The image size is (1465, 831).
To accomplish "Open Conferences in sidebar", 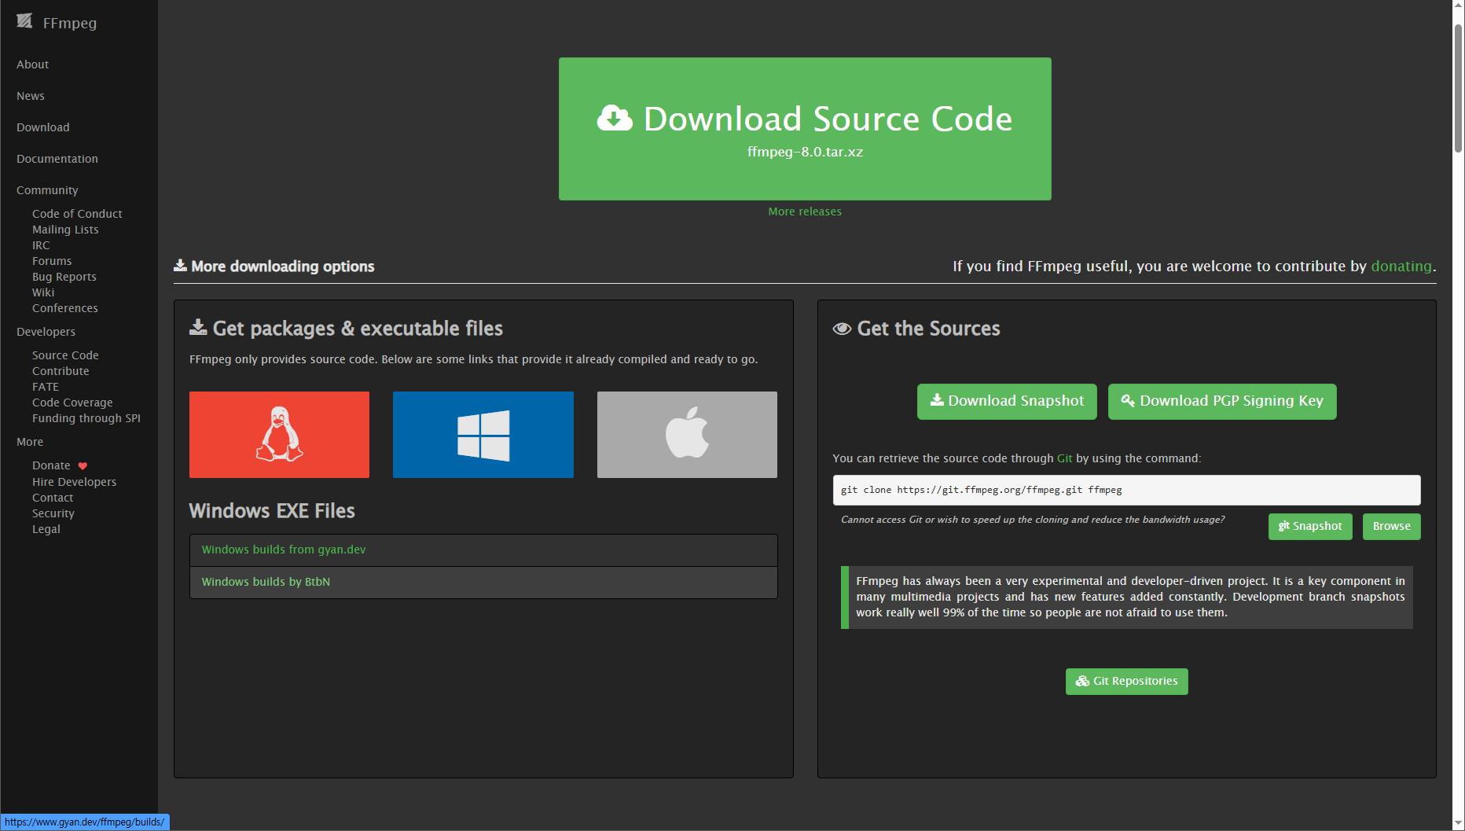I will pos(65,308).
